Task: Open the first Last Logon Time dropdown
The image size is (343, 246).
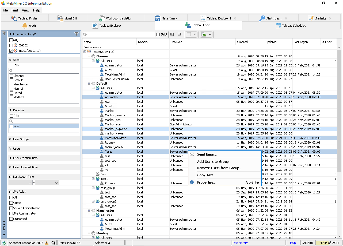Action: point(21,183)
